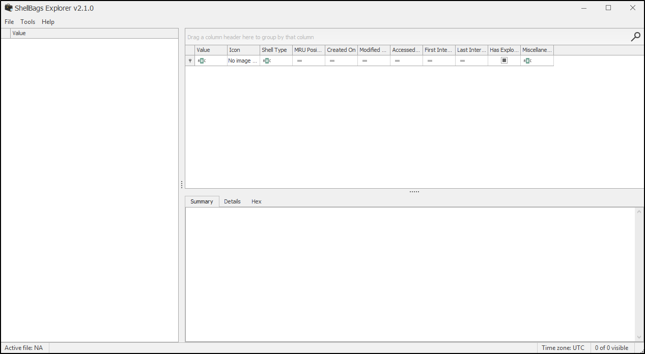Click the ShellBags Explorer title bar icon
Viewport: 645px width, 354px height.
click(8, 8)
